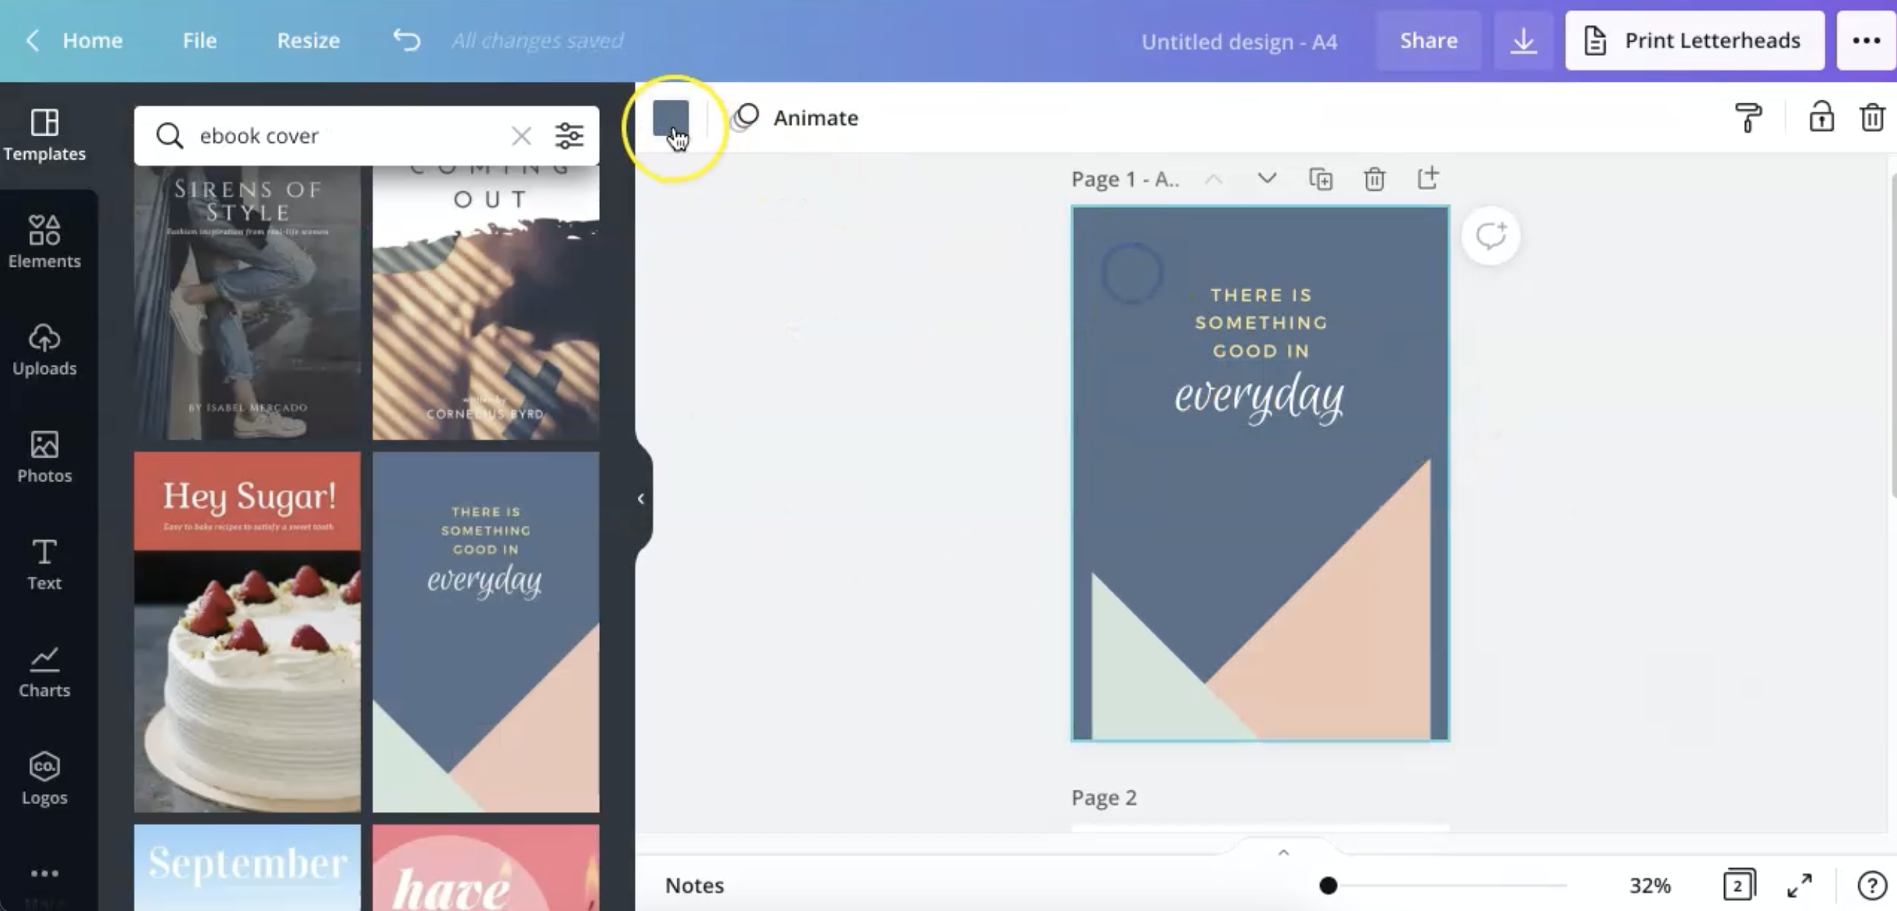Undo the last change
The width and height of the screenshot is (1897, 911).
tap(407, 40)
